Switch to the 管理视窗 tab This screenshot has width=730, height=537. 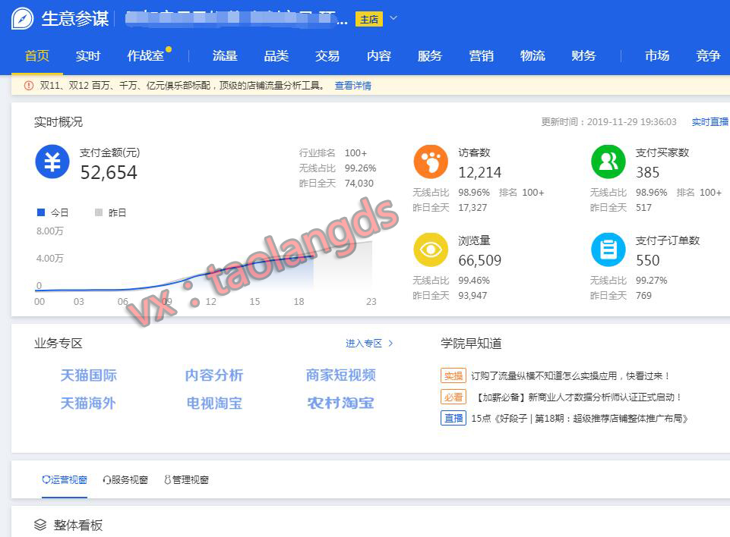[187, 480]
